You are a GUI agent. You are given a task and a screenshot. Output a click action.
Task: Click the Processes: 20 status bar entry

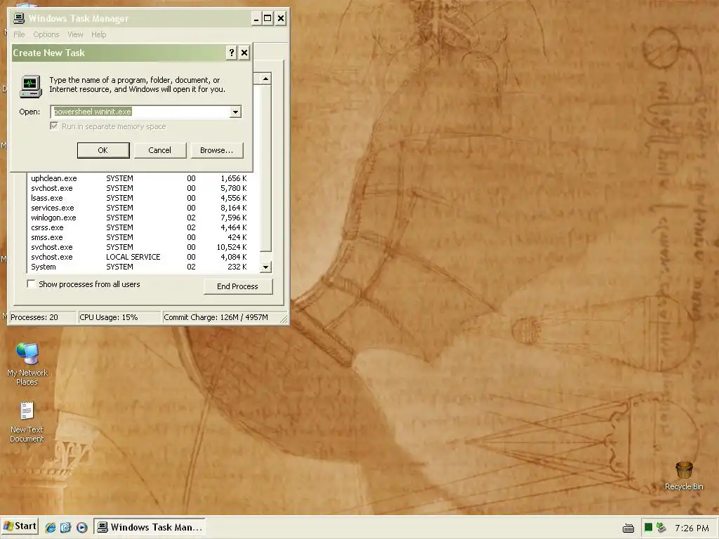click(43, 317)
